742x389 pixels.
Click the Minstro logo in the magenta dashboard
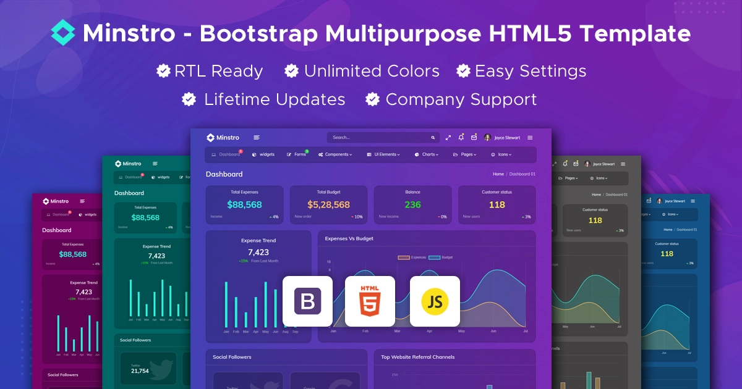tap(55, 201)
